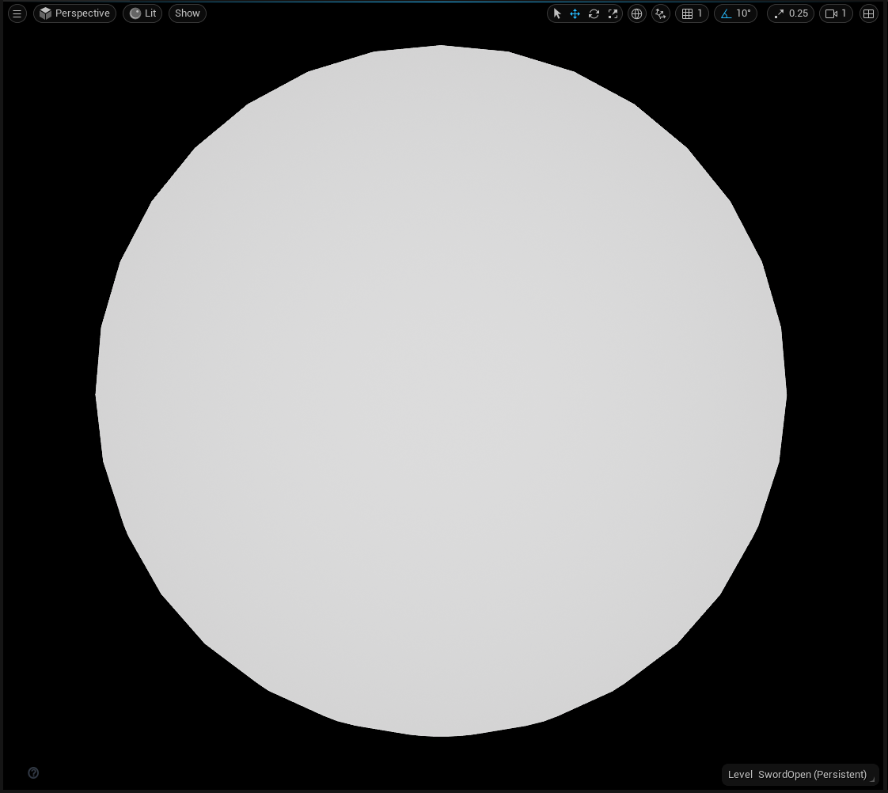Click the surface snapping icon
The width and height of the screenshot is (888, 793).
coord(661,13)
